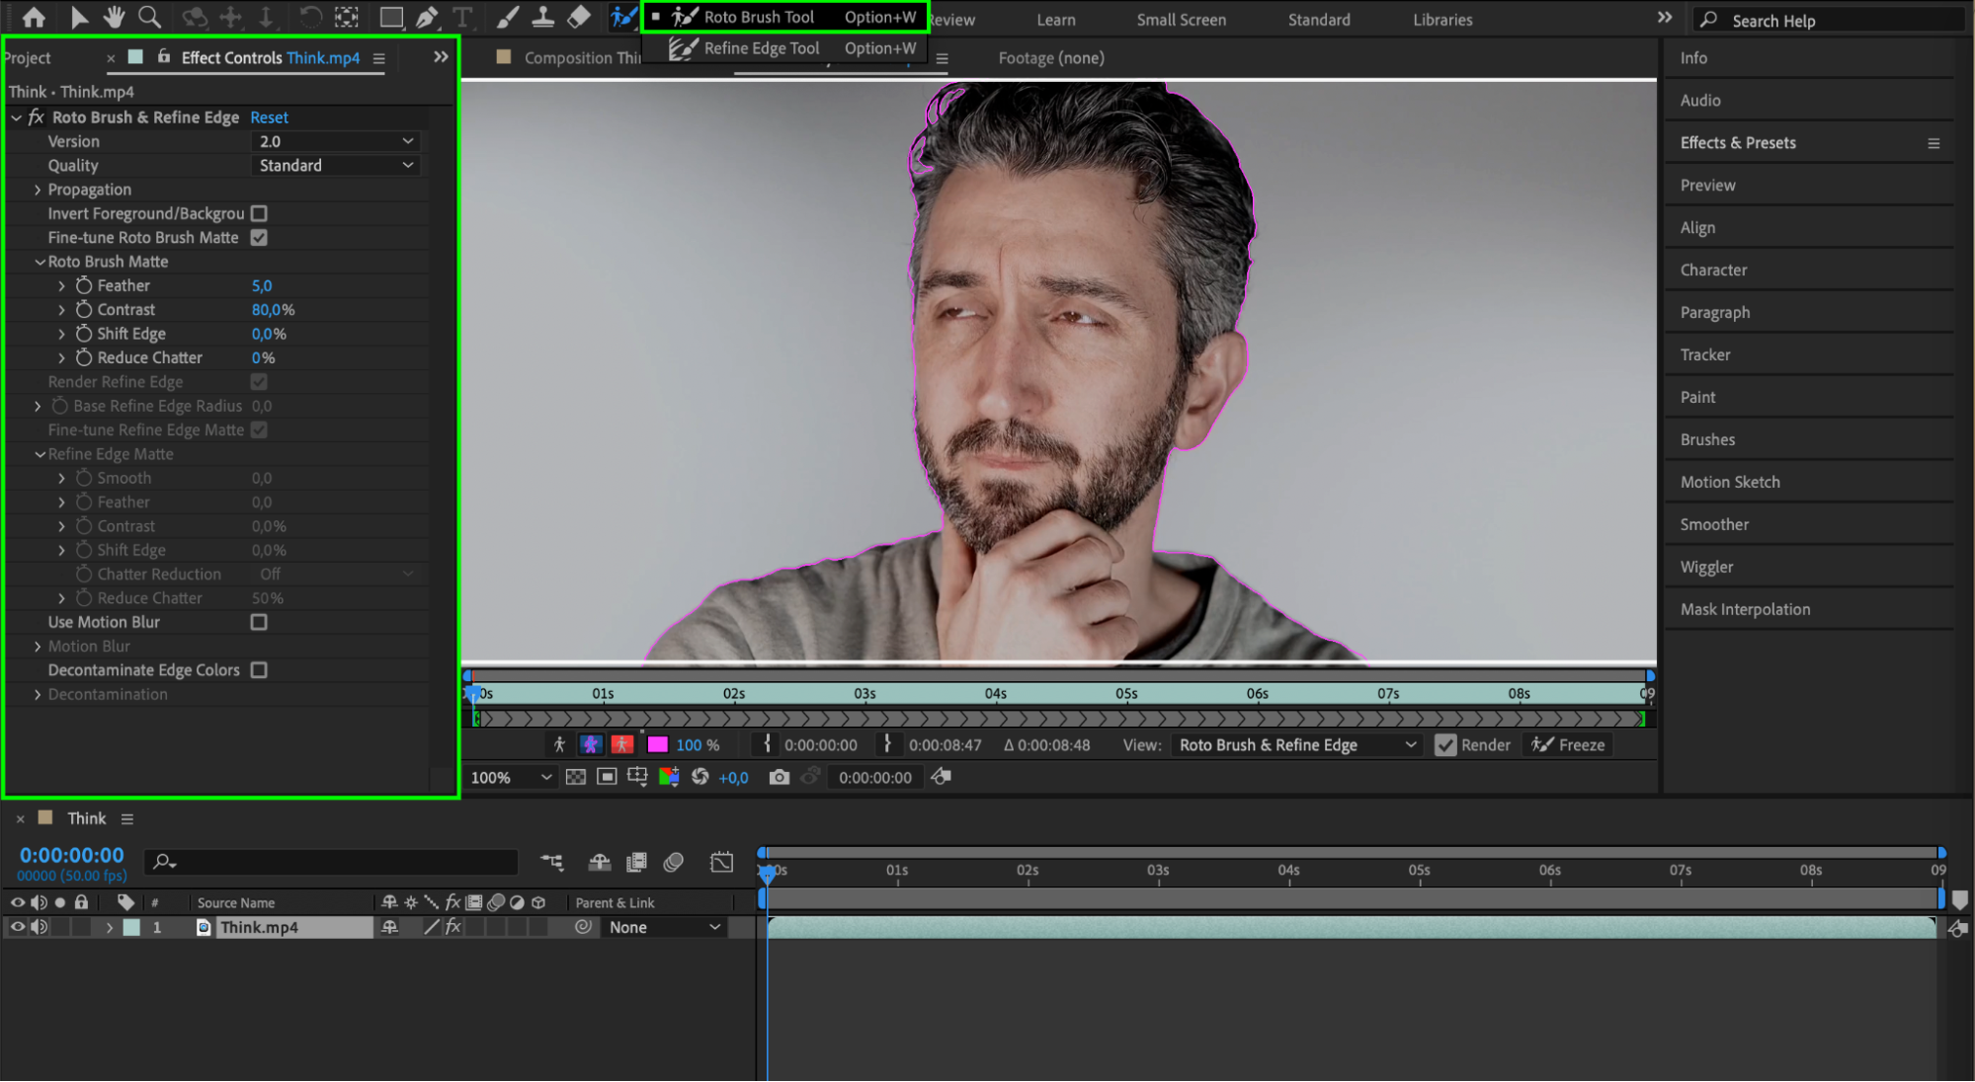Screen dimensions: 1975x1082
Task: Open the Quality Standard dropdown
Action: (x=336, y=166)
